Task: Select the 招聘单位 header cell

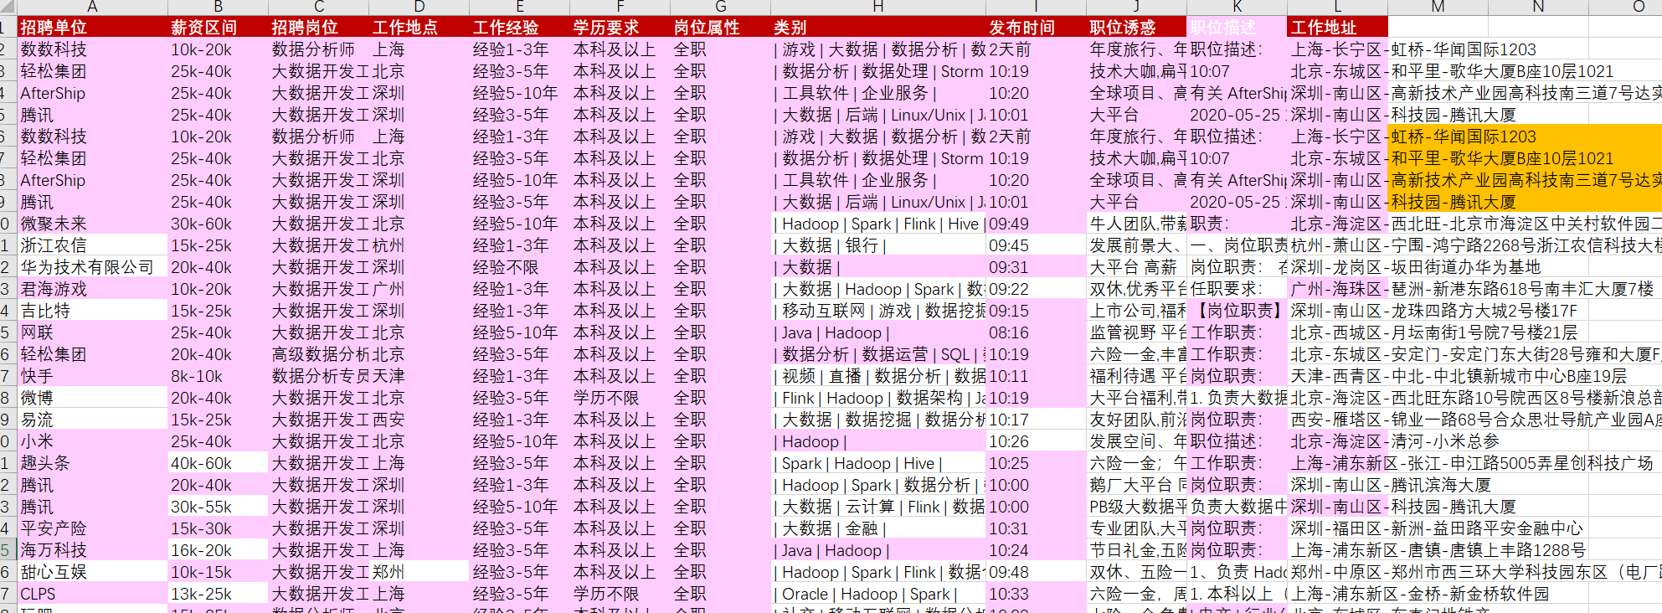Action: [x=92, y=28]
